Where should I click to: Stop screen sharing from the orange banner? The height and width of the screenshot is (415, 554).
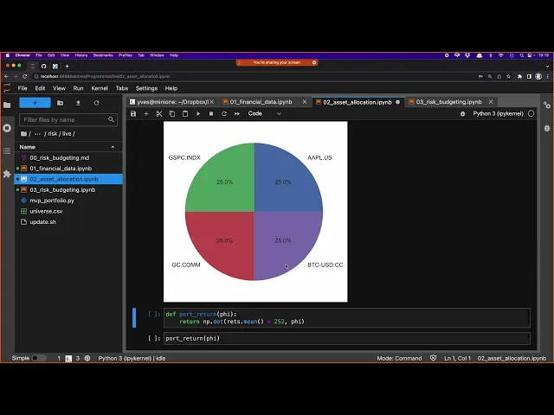click(x=314, y=62)
